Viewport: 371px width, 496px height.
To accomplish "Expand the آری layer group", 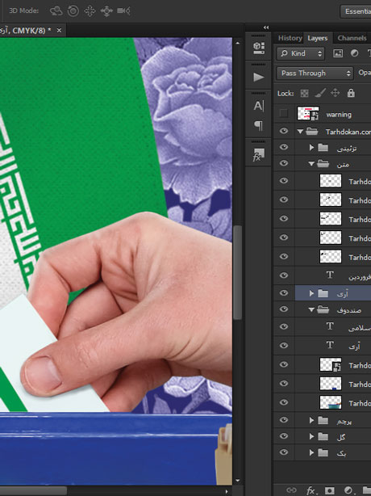I will pyautogui.click(x=311, y=293).
